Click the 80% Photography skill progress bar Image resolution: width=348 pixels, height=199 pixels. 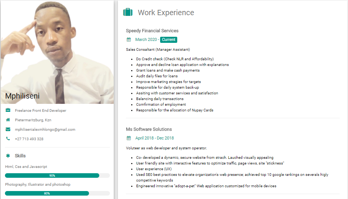[57, 193]
